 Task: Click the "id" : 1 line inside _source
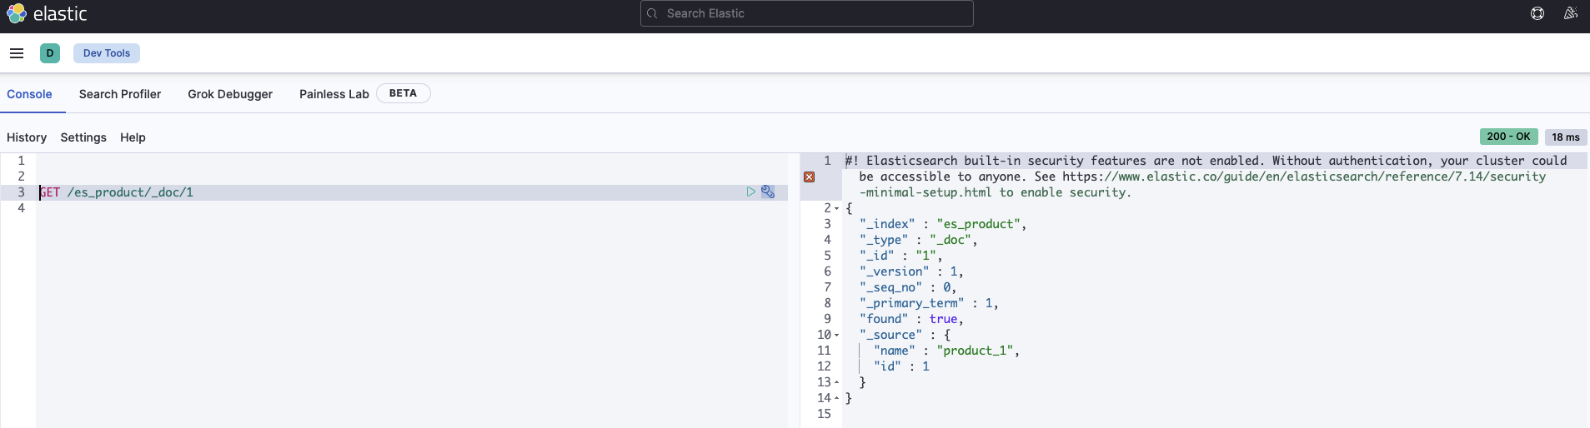(901, 366)
